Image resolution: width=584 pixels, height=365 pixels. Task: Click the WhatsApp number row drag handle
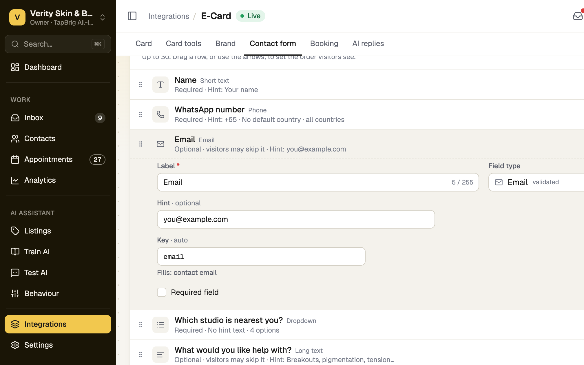[141, 114]
